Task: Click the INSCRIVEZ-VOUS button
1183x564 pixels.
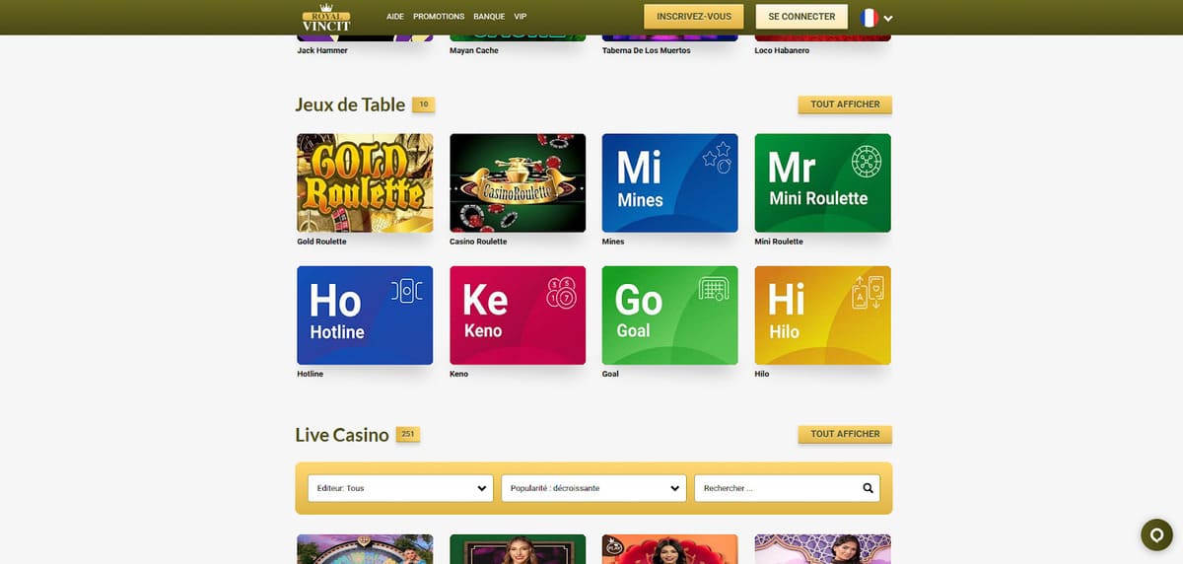Action: 694,17
